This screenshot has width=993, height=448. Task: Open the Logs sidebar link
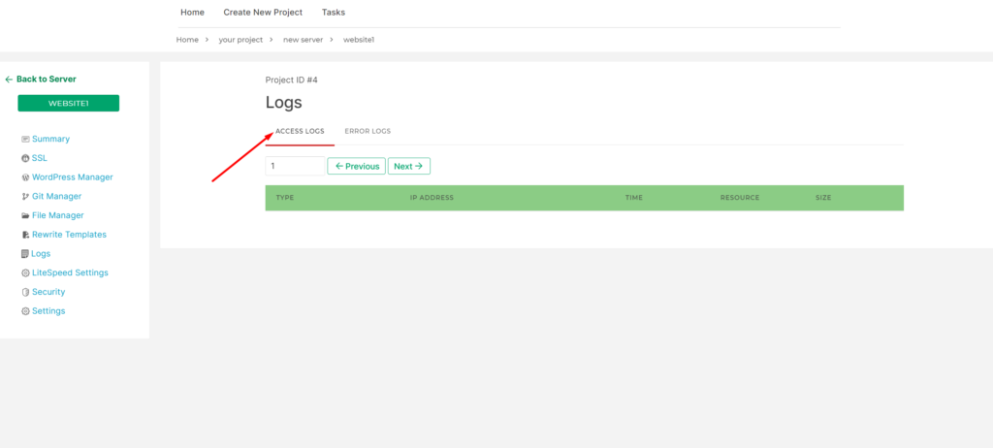(x=41, y=254)
